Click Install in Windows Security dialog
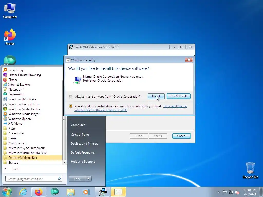The width and height of the screenshot is (263, 197). [x=156, y=96]
